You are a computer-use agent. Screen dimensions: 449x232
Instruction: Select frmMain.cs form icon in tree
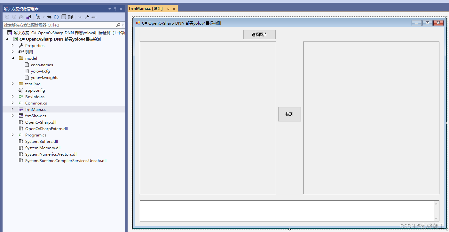pos(21,109)
